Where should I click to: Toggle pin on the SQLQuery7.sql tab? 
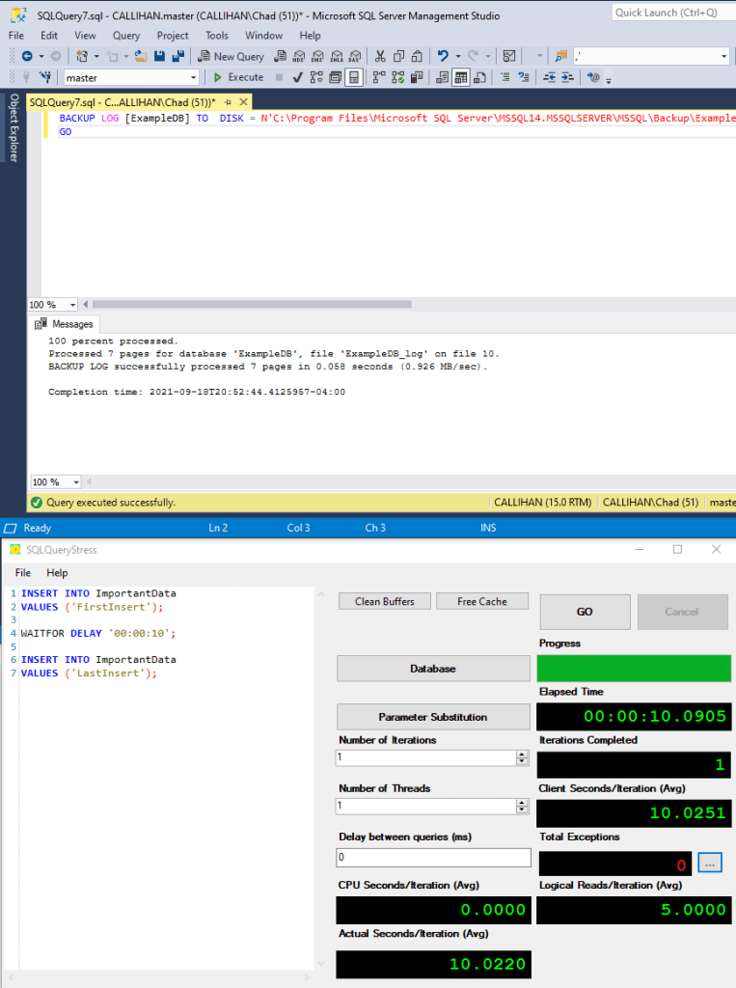pos(228,101)
